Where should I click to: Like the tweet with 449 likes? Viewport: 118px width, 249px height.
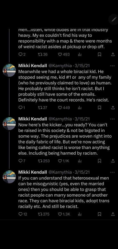click(64, 108)
